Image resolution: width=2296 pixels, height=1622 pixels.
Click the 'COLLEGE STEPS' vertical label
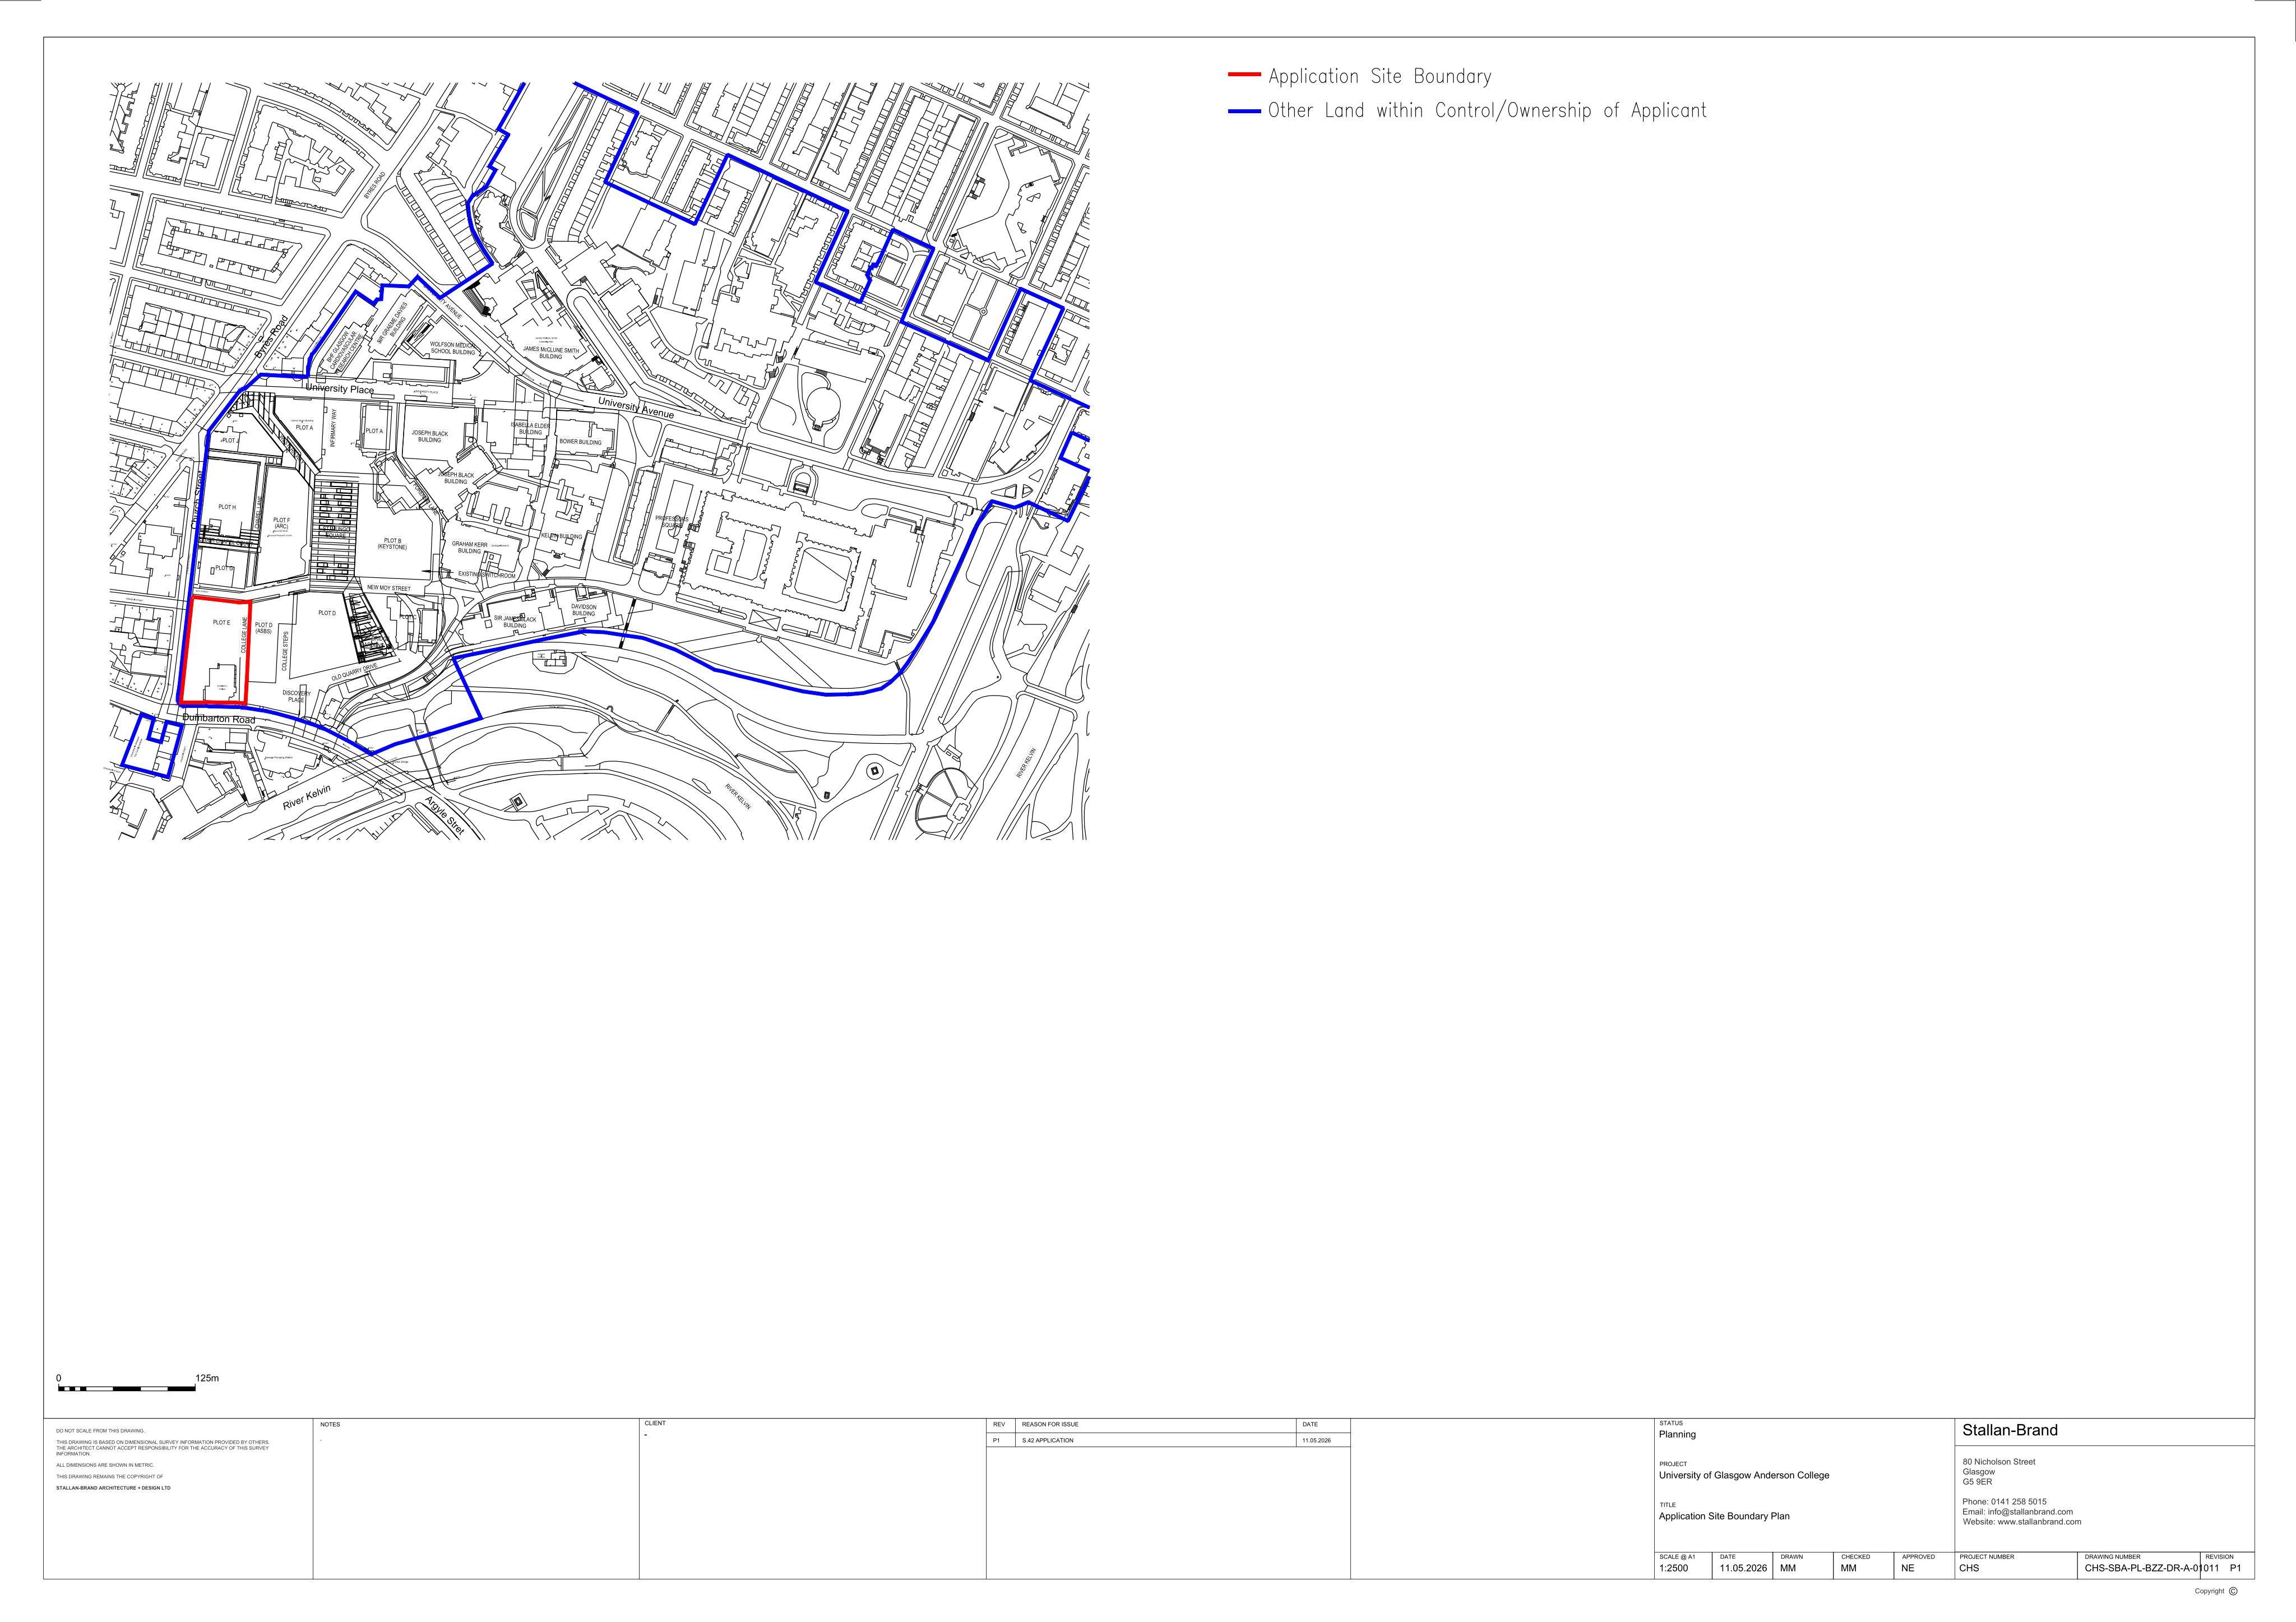click(285, 651)
